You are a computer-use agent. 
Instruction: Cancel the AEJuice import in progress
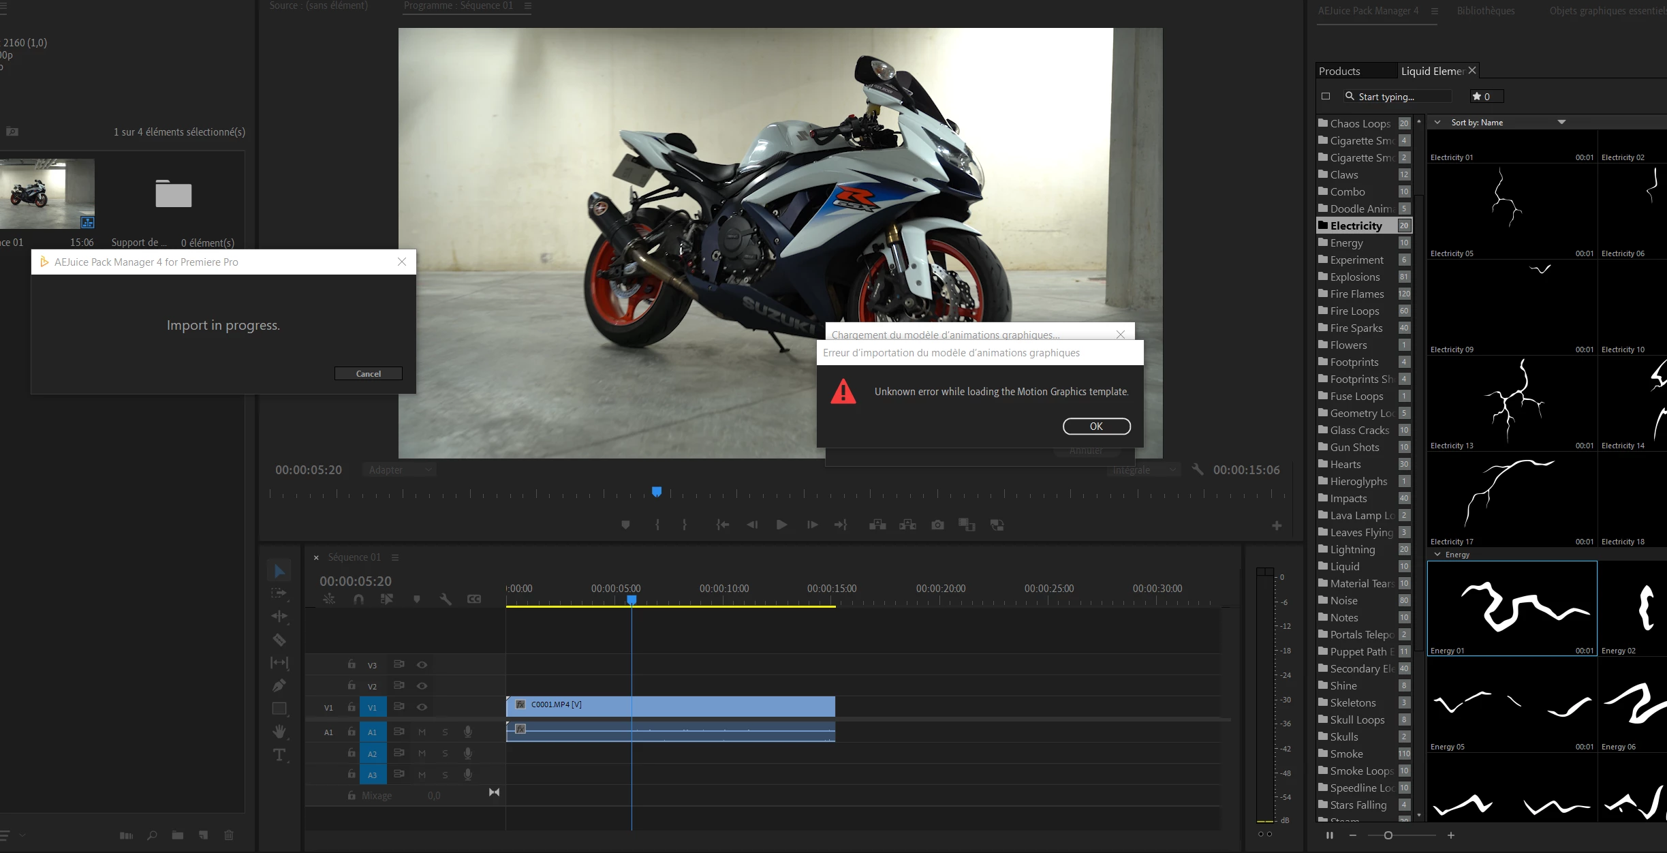pyautogui.click(x=368, y=373)
